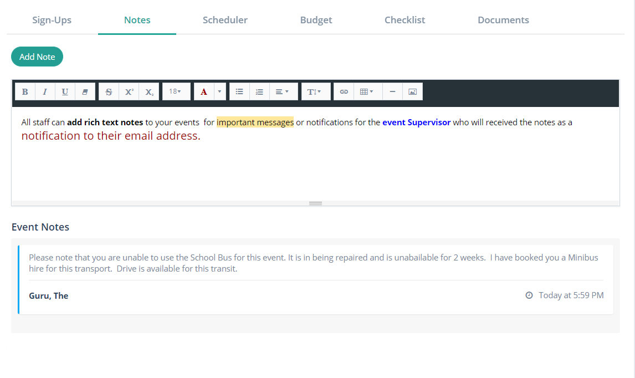Go to the Budget tab
Screen dimensions: 635x378
click(x=316, y=20)
